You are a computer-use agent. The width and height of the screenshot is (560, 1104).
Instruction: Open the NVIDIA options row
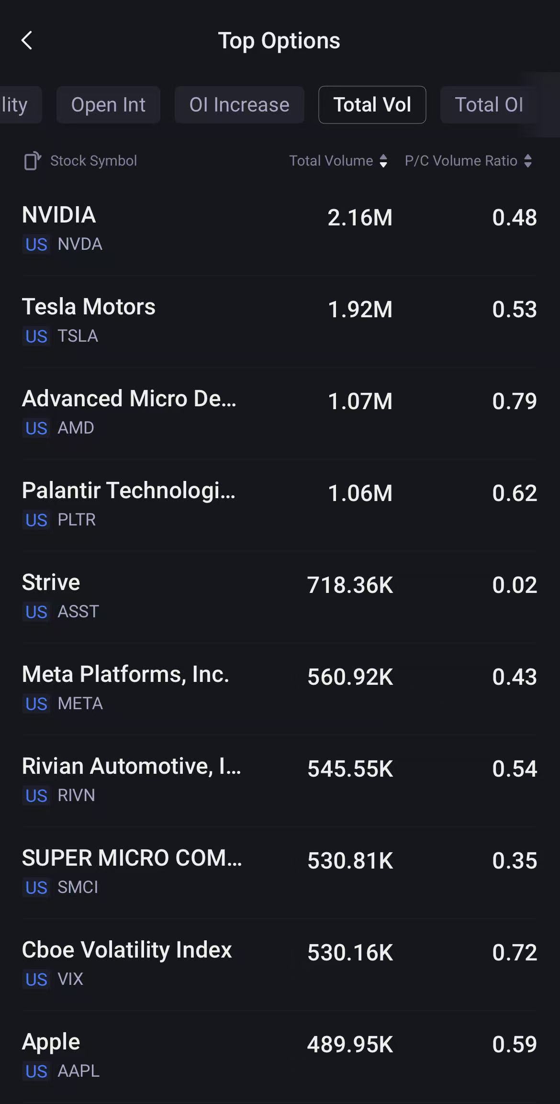279,229
